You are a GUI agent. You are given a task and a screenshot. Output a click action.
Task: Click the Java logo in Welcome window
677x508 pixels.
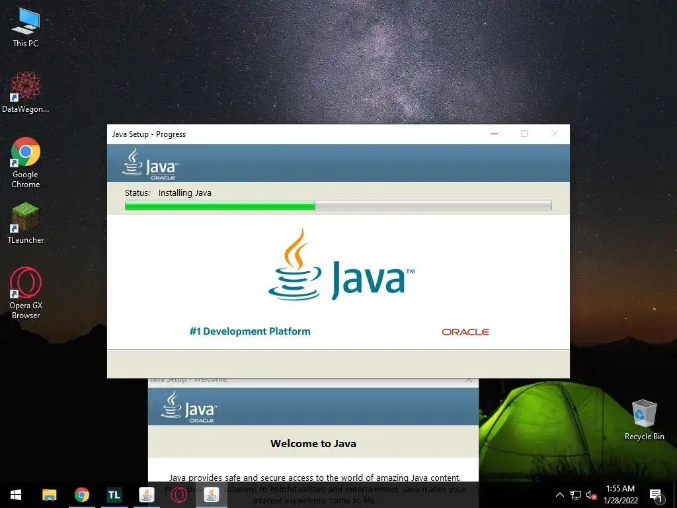pyautogui.click(x=188, y=407)
